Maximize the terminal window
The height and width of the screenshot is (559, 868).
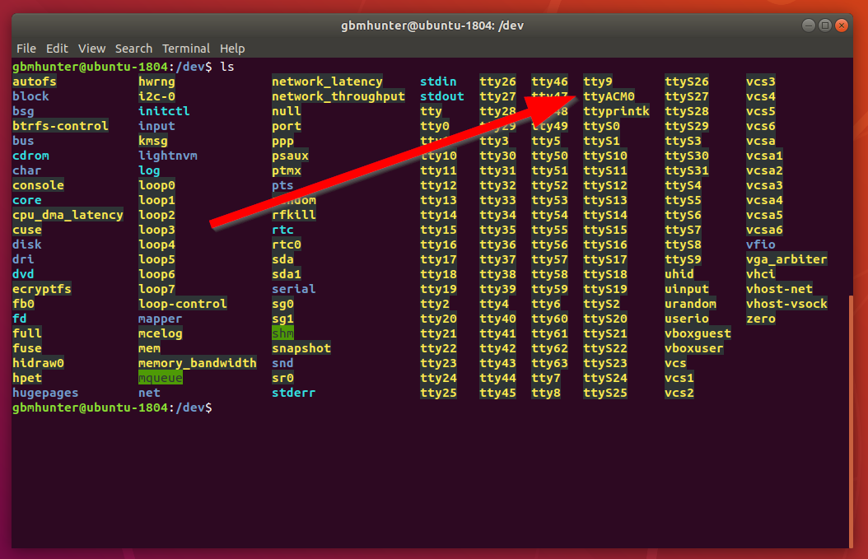824,26
